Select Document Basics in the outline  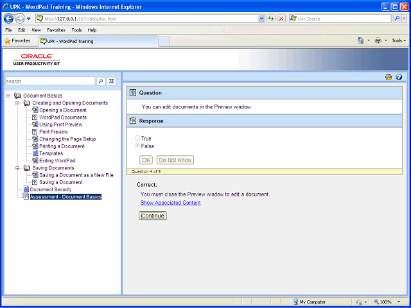(43, 96)
